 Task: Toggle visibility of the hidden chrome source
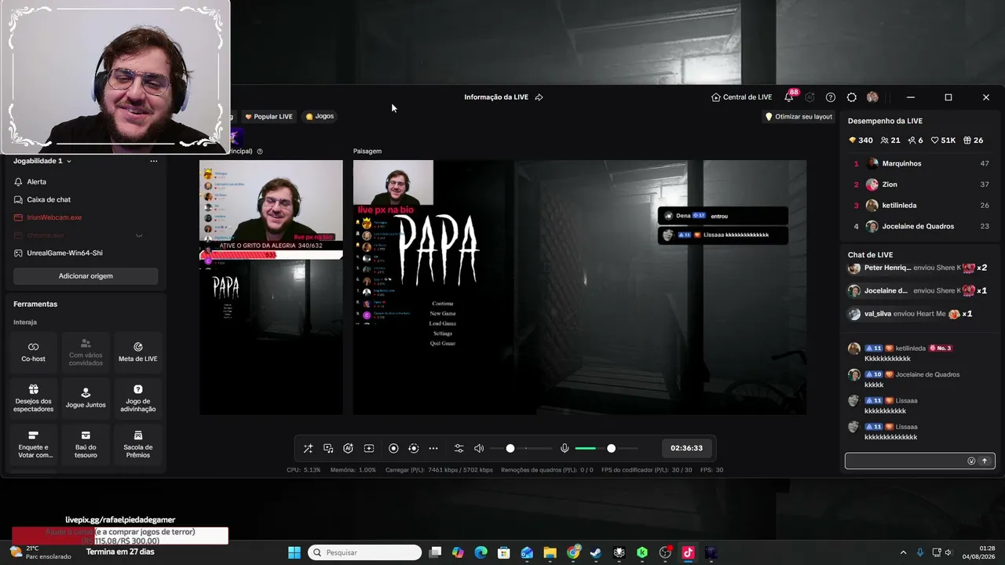pos(139,235)
